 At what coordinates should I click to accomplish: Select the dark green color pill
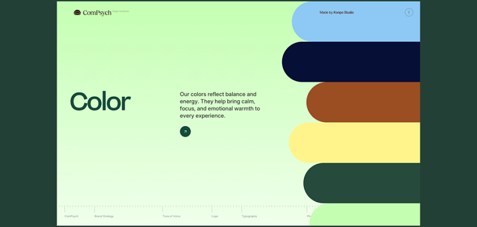click(x=361, y=183)
